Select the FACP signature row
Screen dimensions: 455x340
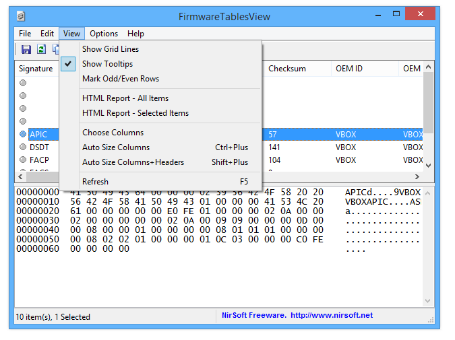point(40,160)
